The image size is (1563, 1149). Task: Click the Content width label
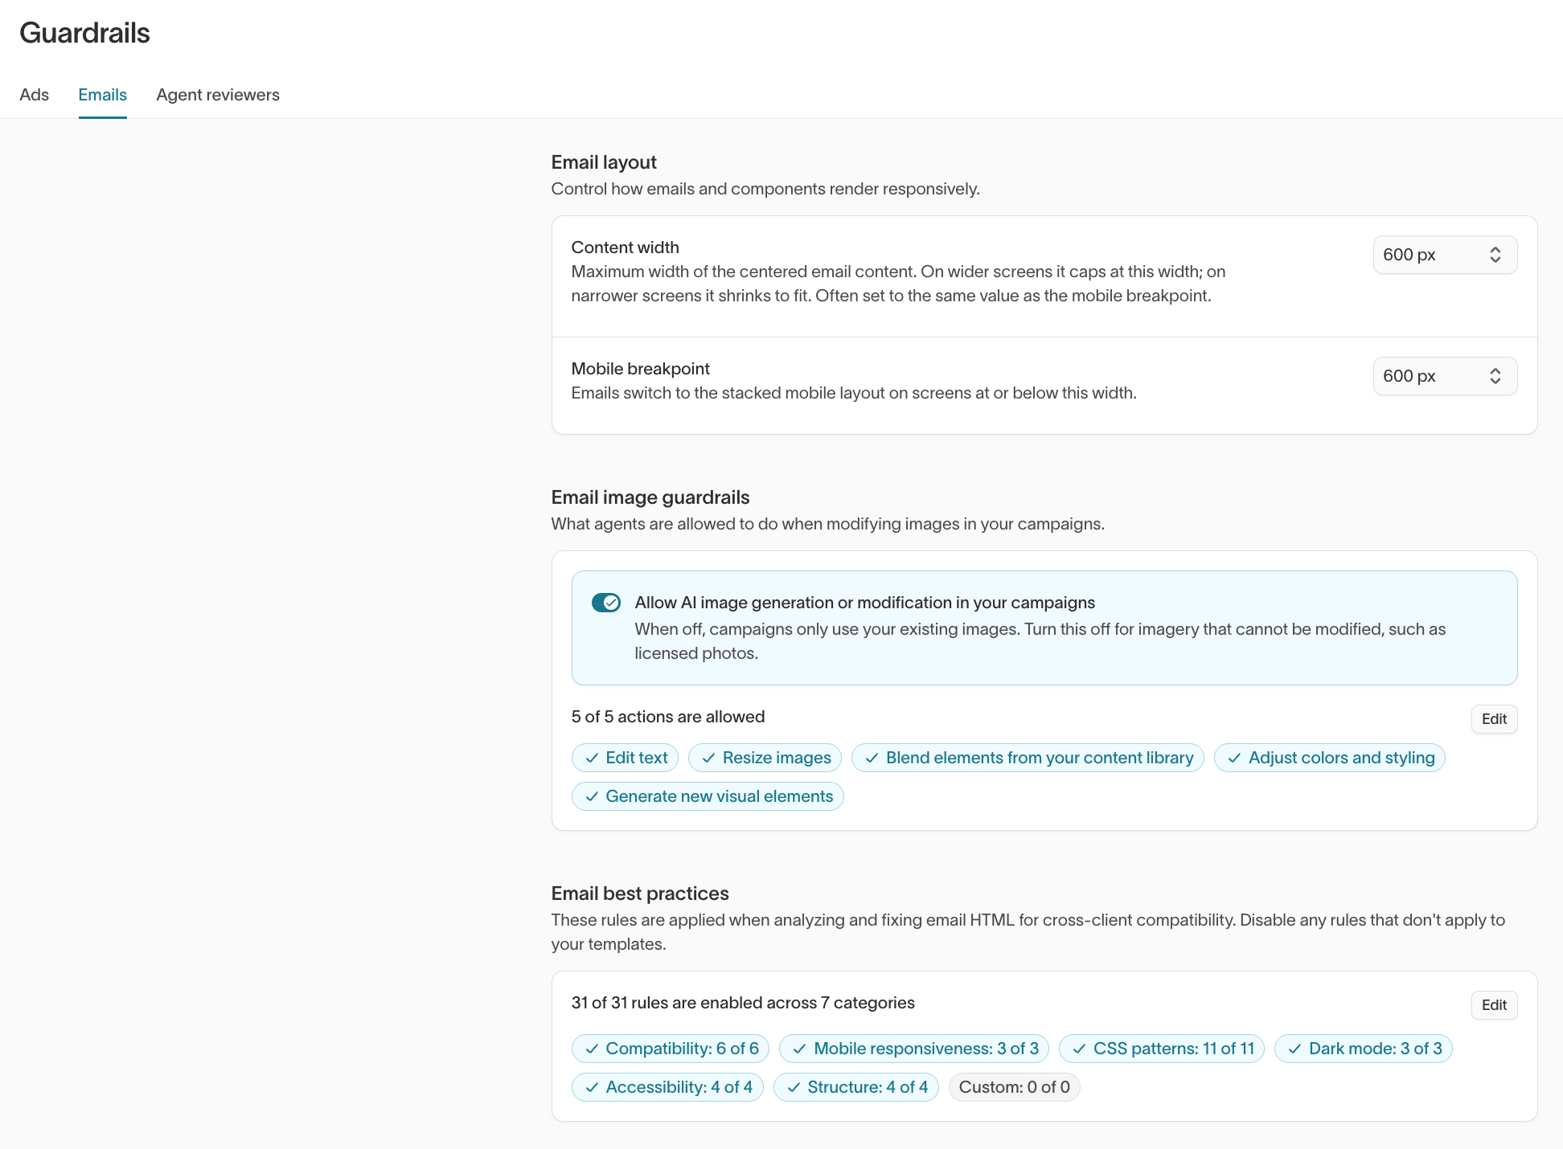click(x=626, y=247)
